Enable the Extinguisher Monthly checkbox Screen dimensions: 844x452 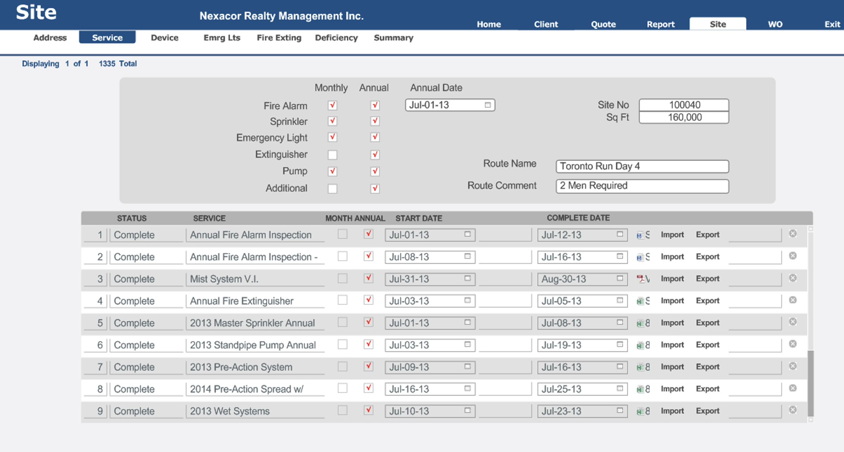click(x=333, y=155)
